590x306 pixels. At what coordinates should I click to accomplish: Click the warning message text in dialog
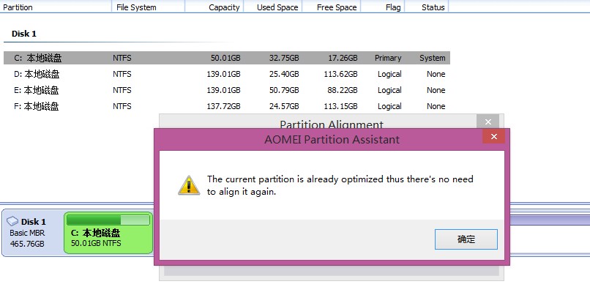[x=340, y=185]
